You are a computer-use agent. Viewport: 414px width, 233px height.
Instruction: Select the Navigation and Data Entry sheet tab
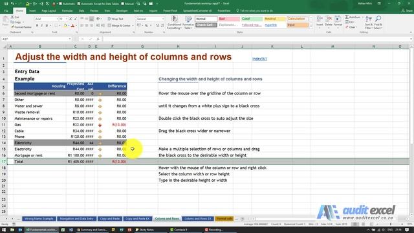tap(76, 219)
